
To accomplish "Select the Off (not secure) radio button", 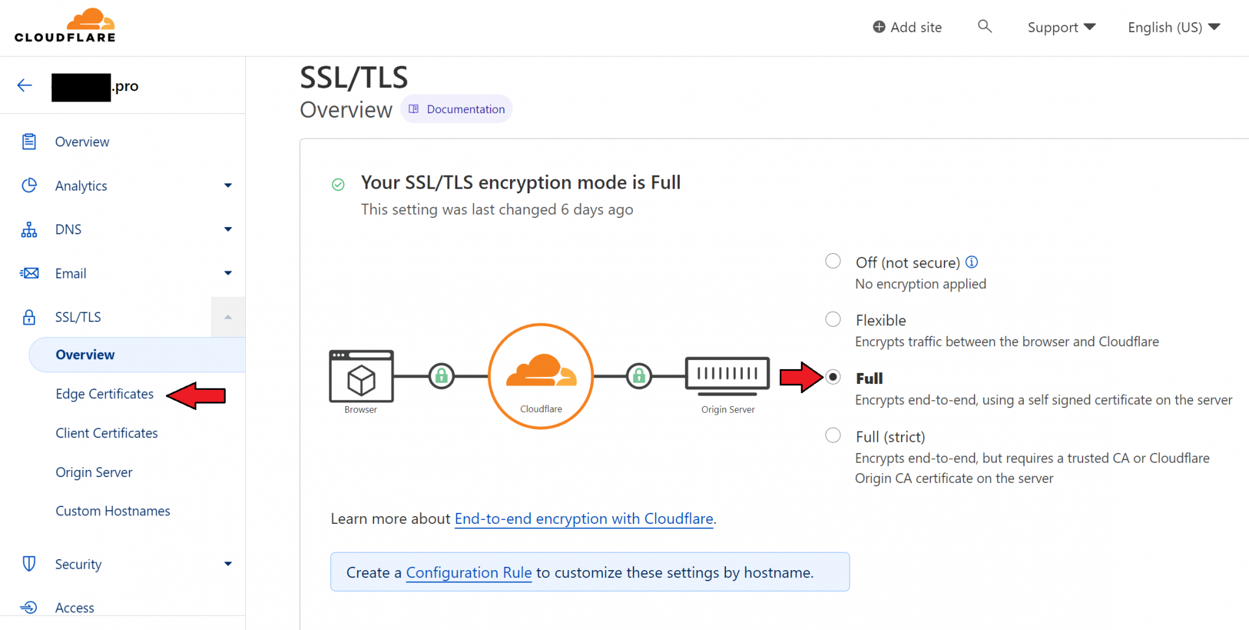I will (833, 262).
